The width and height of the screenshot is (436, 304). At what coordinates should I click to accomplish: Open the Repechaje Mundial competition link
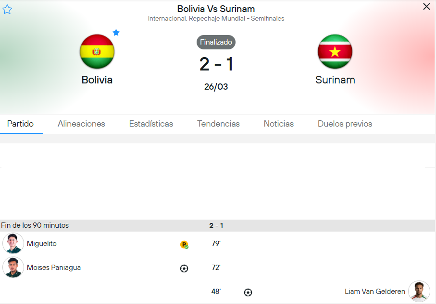pos(216,19)
